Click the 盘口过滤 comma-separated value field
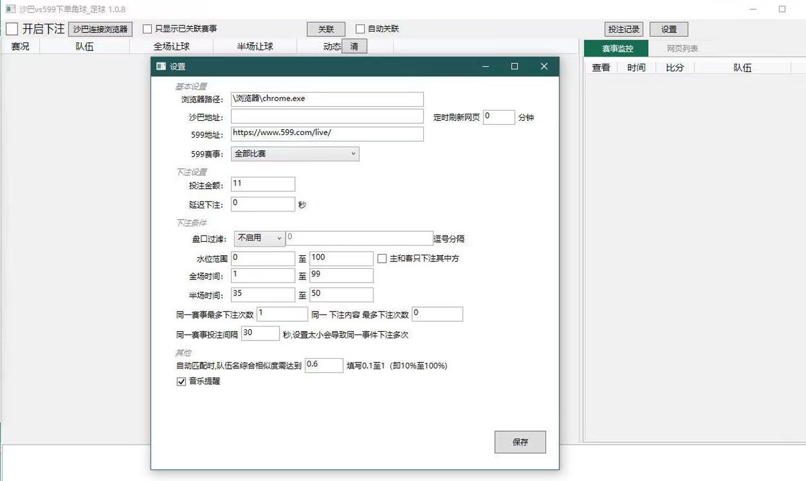Image resolution: width=806 pixels, height=481 pixels. point(359,238)
